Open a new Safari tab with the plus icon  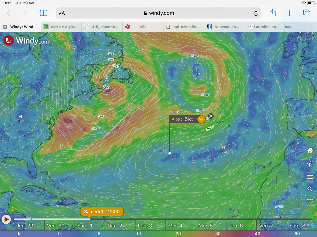click(x=289, y=13)
